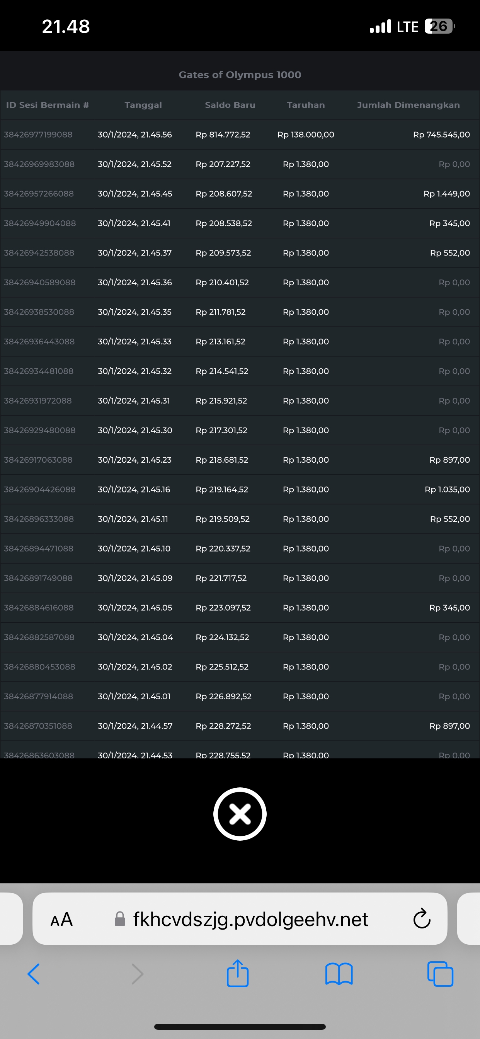
Task: Tap the Tanggal column header
Action: [143, 105]
